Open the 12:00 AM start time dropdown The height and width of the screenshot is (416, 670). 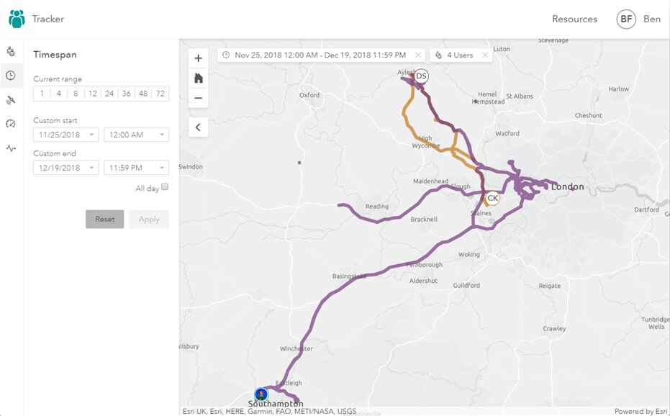136,135
